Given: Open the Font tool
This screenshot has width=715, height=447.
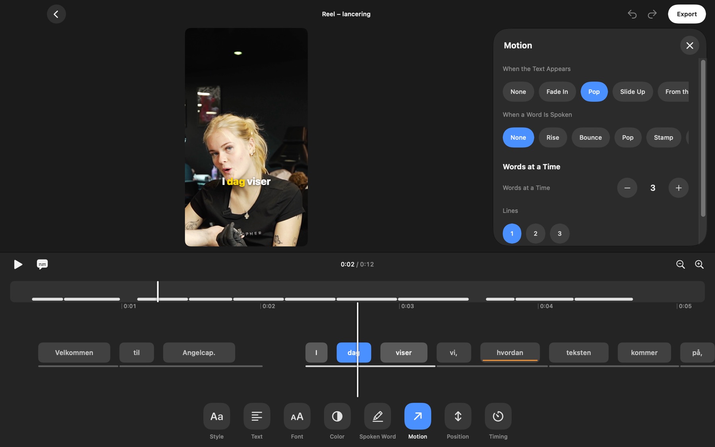Looking at the screenshot, I should coord(297,416).
